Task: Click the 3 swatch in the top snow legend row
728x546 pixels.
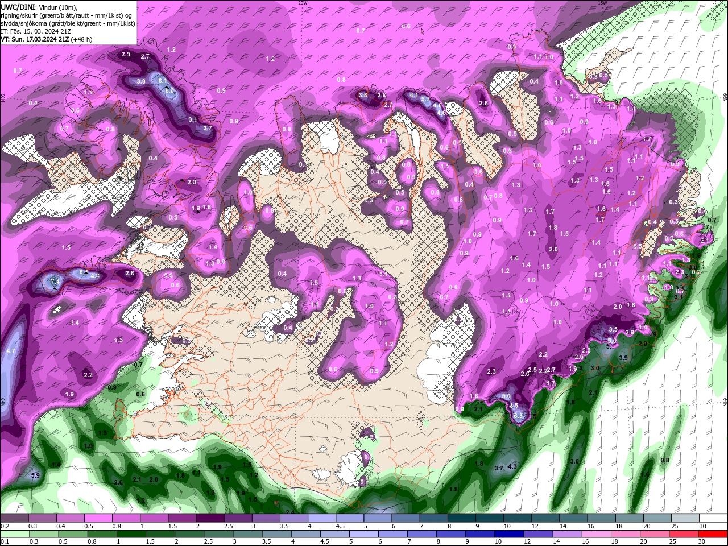Action: 266,518
